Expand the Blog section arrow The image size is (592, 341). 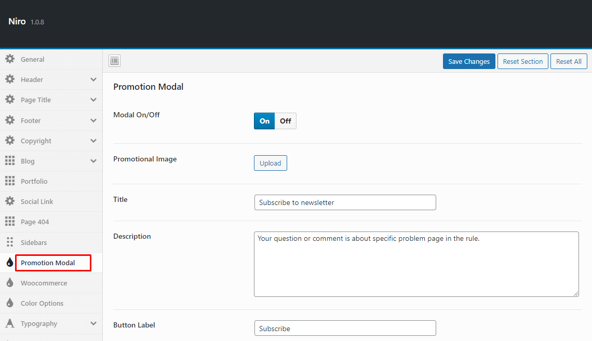tap(93, 161)
